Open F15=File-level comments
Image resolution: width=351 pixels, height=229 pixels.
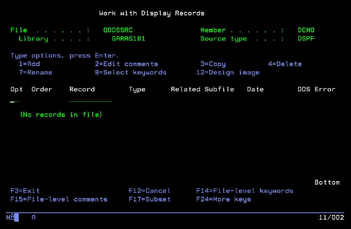(x=59, y=199)
